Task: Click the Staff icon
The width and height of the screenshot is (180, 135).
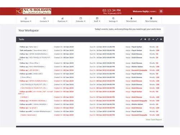Action: [97, 18]
